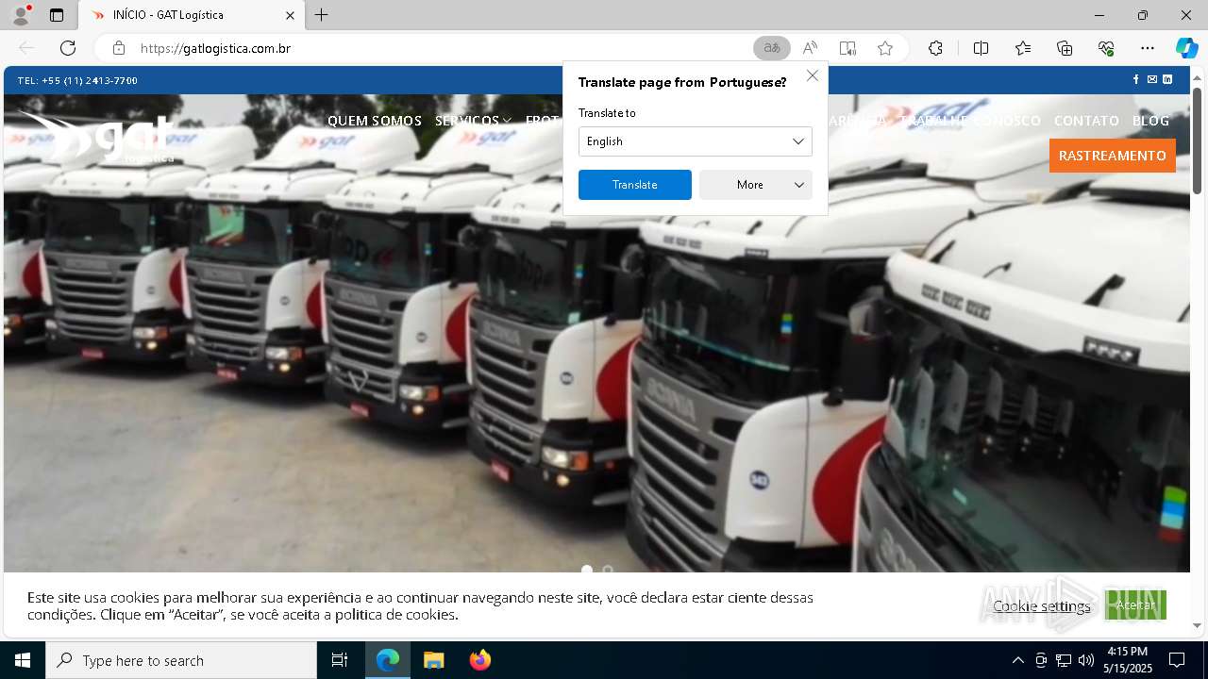
Task: Open the browser profile avatar
Action: click(x=20, y=15)
